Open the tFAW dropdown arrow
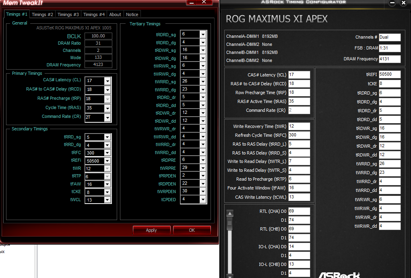This screenshot has width=411, height=278. [x=107, y=184]
